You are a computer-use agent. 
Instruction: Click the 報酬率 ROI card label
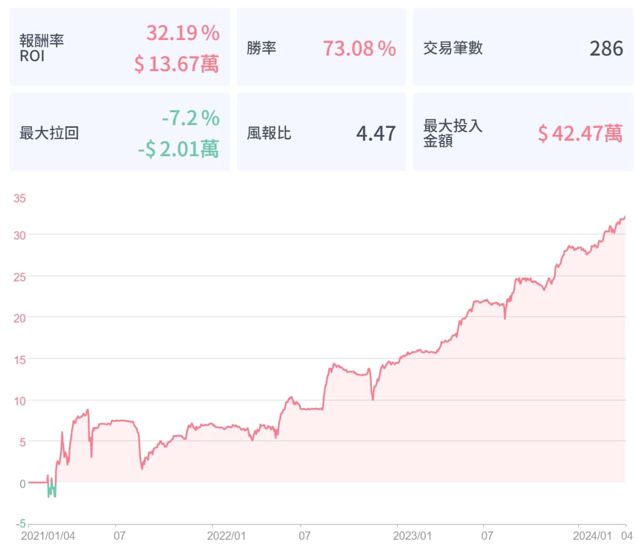[x=42, y=48]
